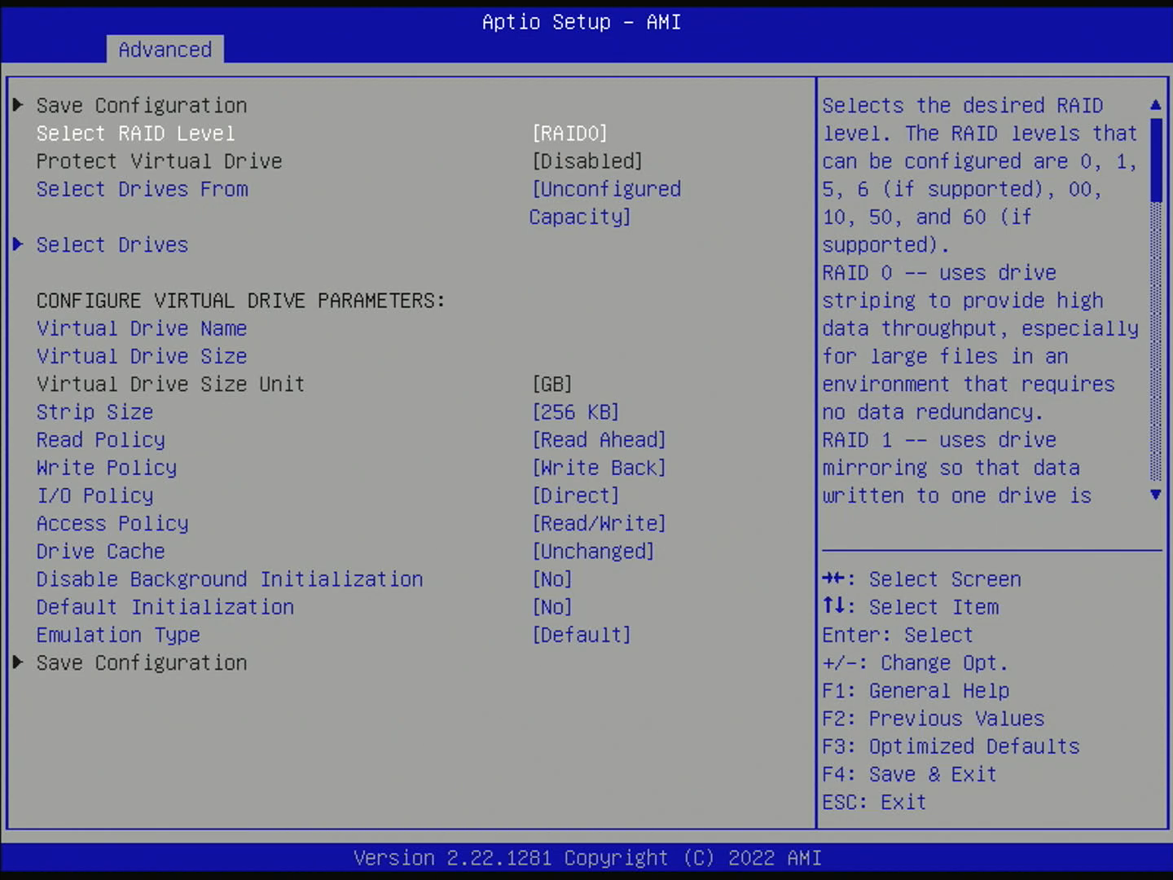This screenshot has width=1173, height=880.
Task: Toggle Default Initialization No value
Action: (x=551, y=607)
